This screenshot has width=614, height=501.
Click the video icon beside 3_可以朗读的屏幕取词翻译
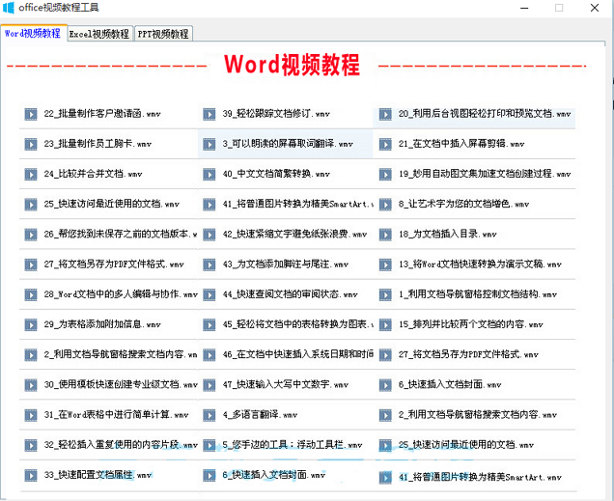[209, 144]
